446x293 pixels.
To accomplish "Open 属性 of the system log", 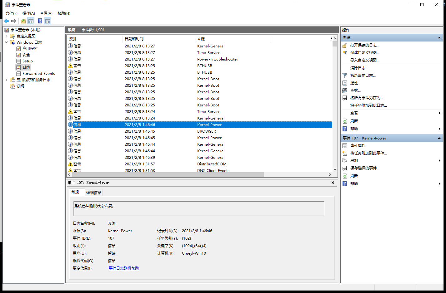I will [x=354, y=83].
